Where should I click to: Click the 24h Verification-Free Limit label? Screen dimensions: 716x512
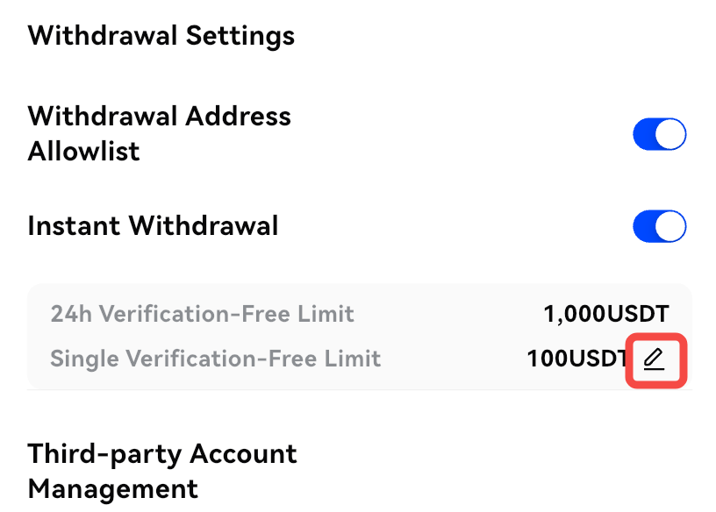click(x=203, y=314)
